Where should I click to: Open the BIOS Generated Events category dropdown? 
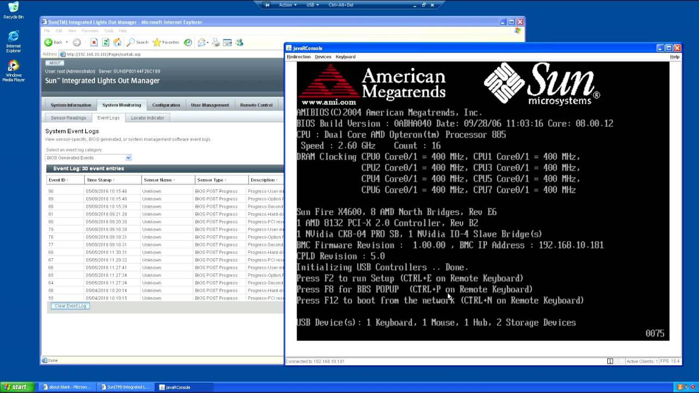coord(88,158)
